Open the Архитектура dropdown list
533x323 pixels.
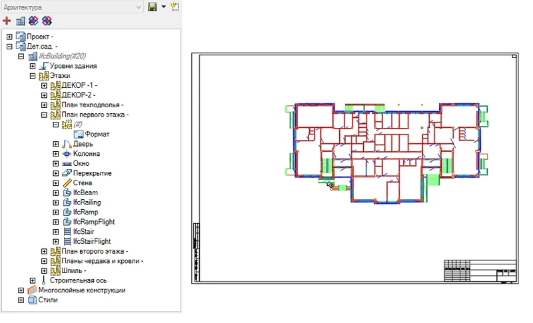point(139,7)
